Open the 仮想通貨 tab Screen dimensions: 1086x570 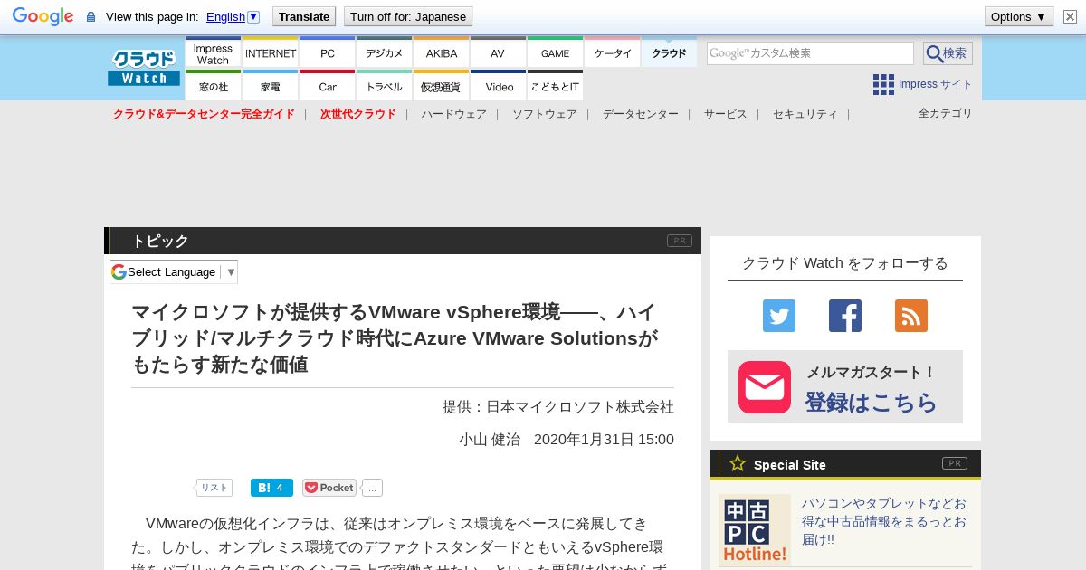(x=442, y=86)
